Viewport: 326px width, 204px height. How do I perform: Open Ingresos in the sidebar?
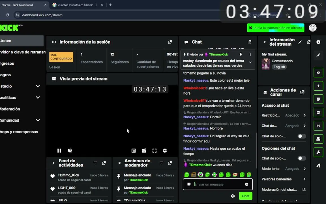pyautogui.click(x=7, y=63)
